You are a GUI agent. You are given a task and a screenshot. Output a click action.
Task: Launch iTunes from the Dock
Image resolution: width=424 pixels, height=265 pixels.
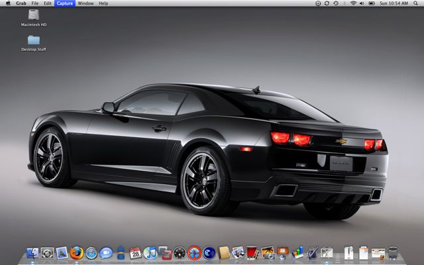(x=150, y=252)
